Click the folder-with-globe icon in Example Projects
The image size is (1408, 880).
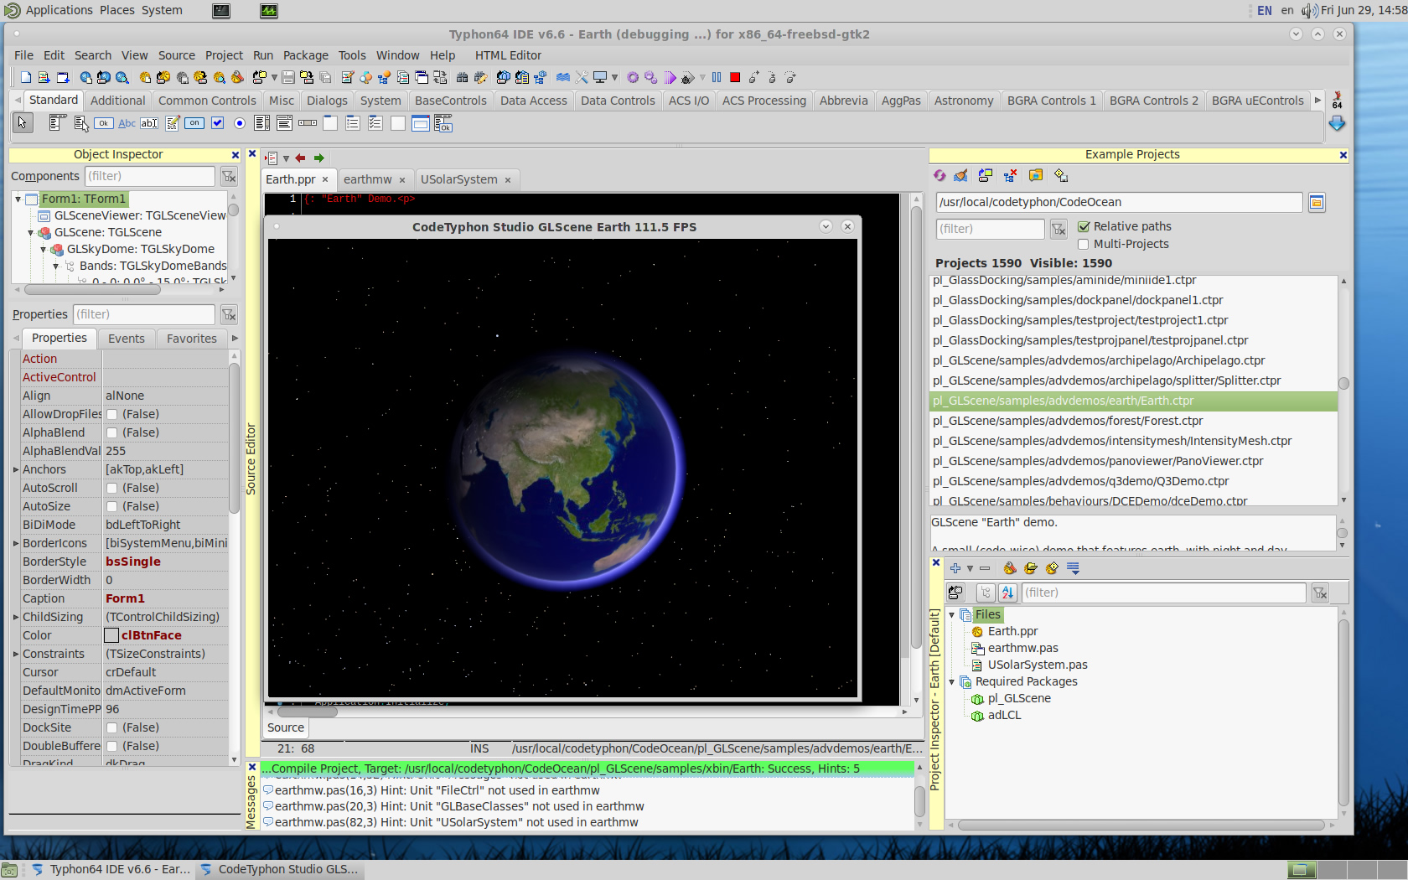click(1036, 175)
